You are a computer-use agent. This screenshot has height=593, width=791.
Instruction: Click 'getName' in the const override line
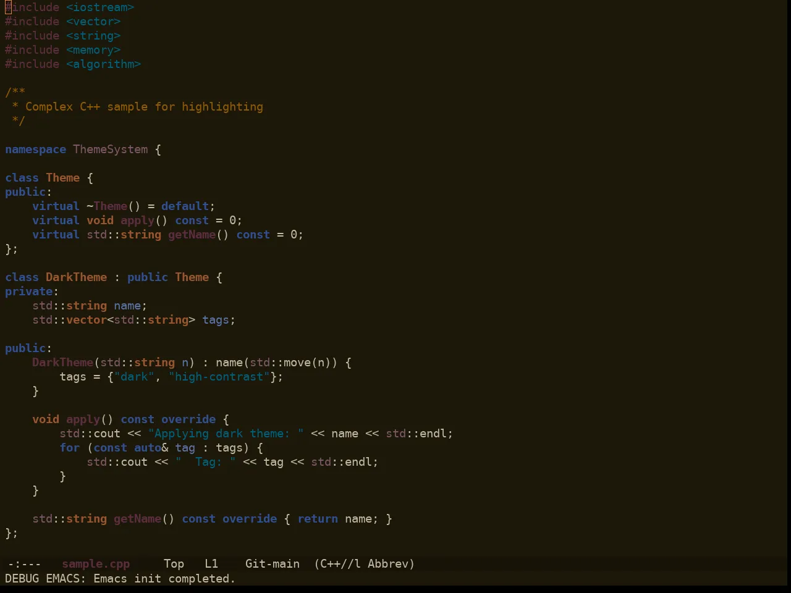point(138,519)
